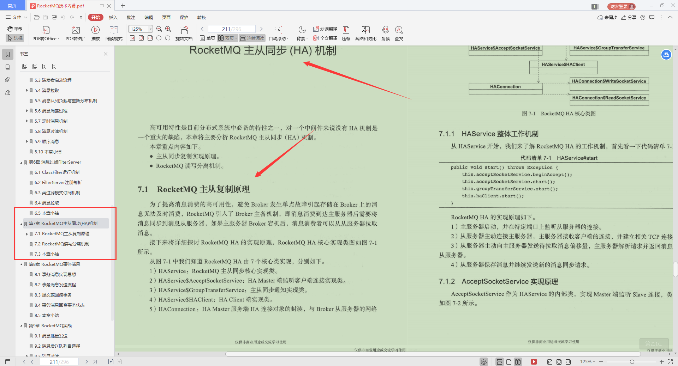Undo the last action
The image size is (678, 366).
(63, 17)
